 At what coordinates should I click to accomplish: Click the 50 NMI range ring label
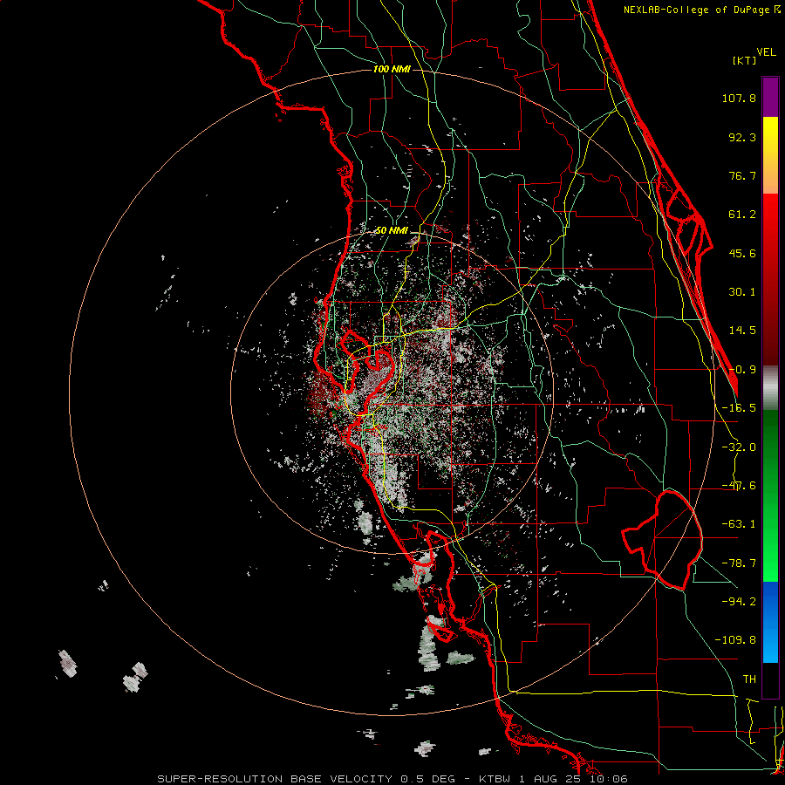click(392, 231)
